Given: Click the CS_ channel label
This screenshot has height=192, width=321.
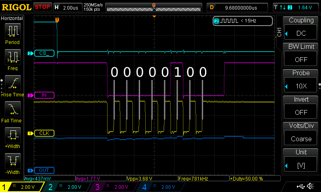Looking at the screenshot, I should [44, 53].
